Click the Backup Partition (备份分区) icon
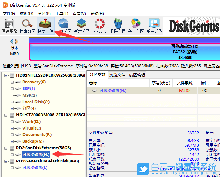 [136, 26]
